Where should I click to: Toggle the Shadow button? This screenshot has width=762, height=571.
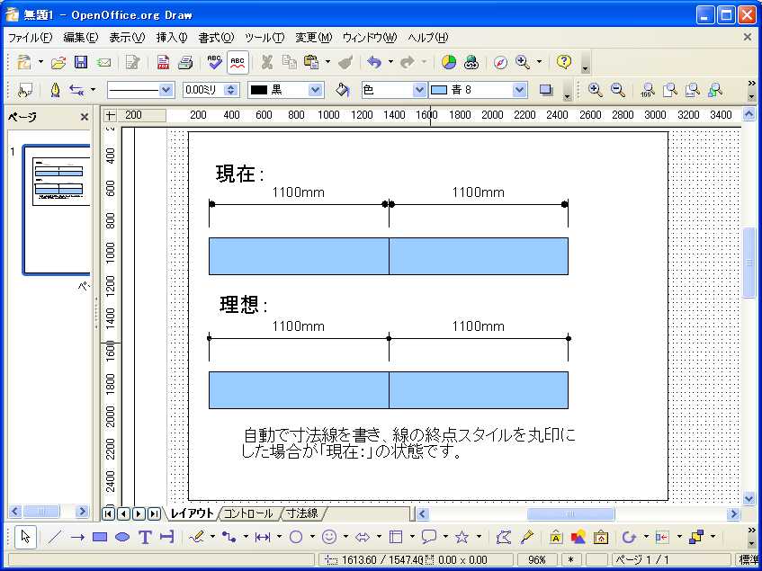tap(545, 90)
